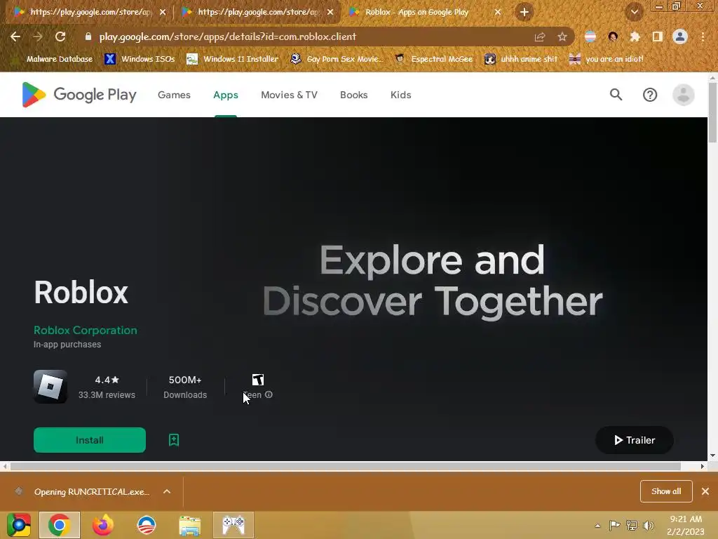
Task: Open the Chrome three-dot menu
Action: [703, 36]
